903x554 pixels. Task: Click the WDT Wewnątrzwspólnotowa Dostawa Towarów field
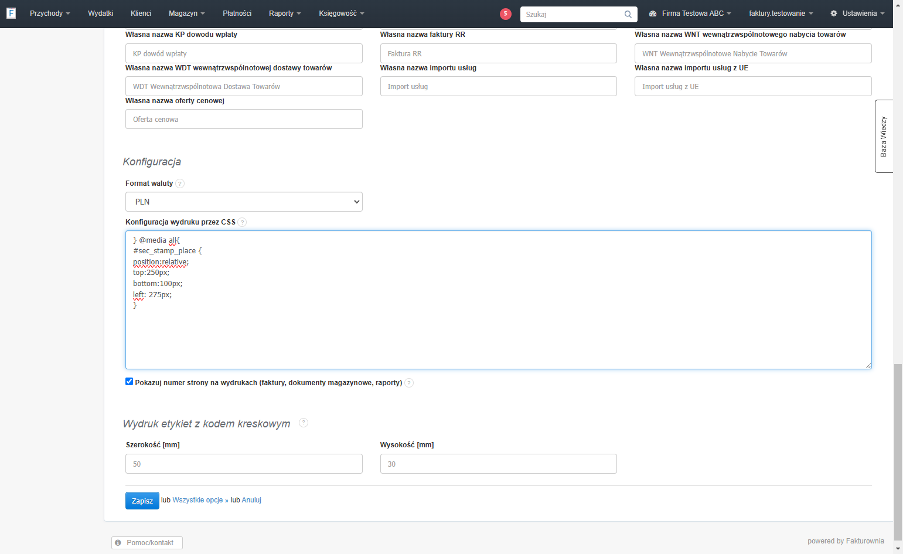click(244, 86)
